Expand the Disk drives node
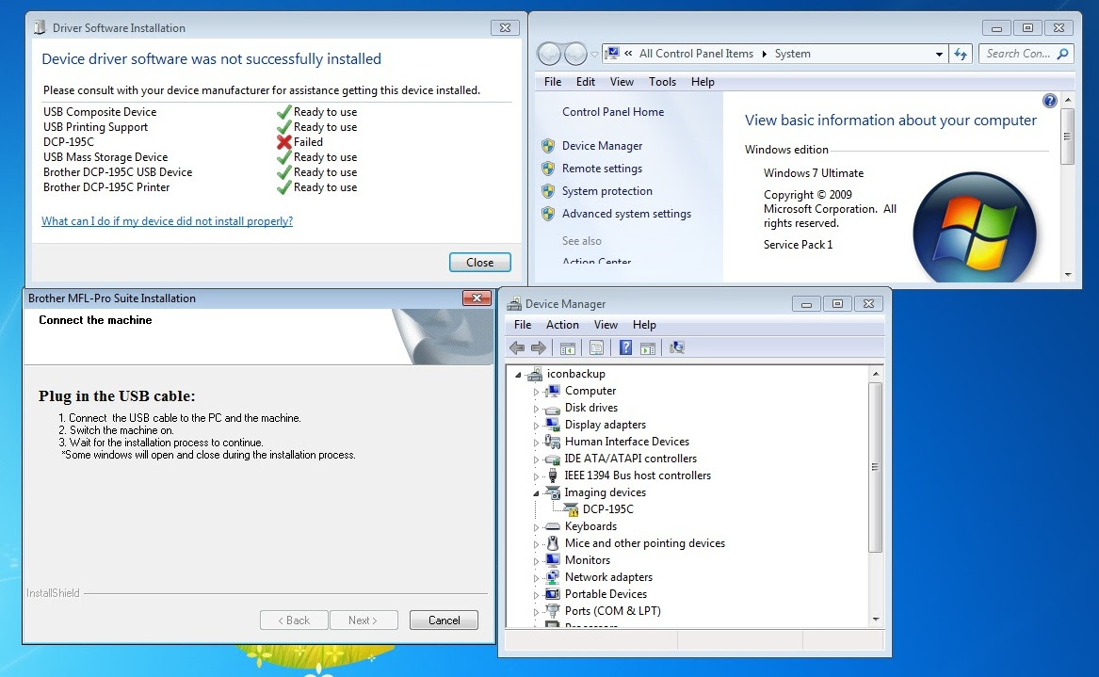The height and width of the screenshot is (677, 1099). tap(536, 409)
